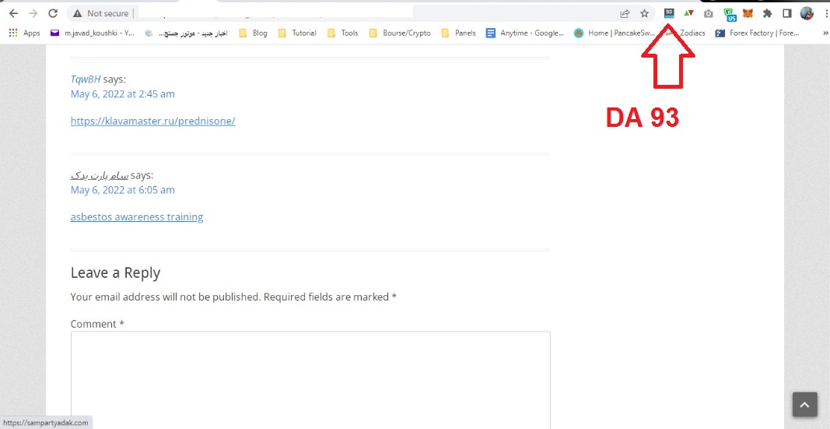Open the Extensions puzzle piece menu
The image size is (830, 429).
pos(767,13)
